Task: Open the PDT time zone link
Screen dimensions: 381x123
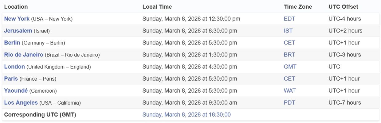Action: (289, 102)
